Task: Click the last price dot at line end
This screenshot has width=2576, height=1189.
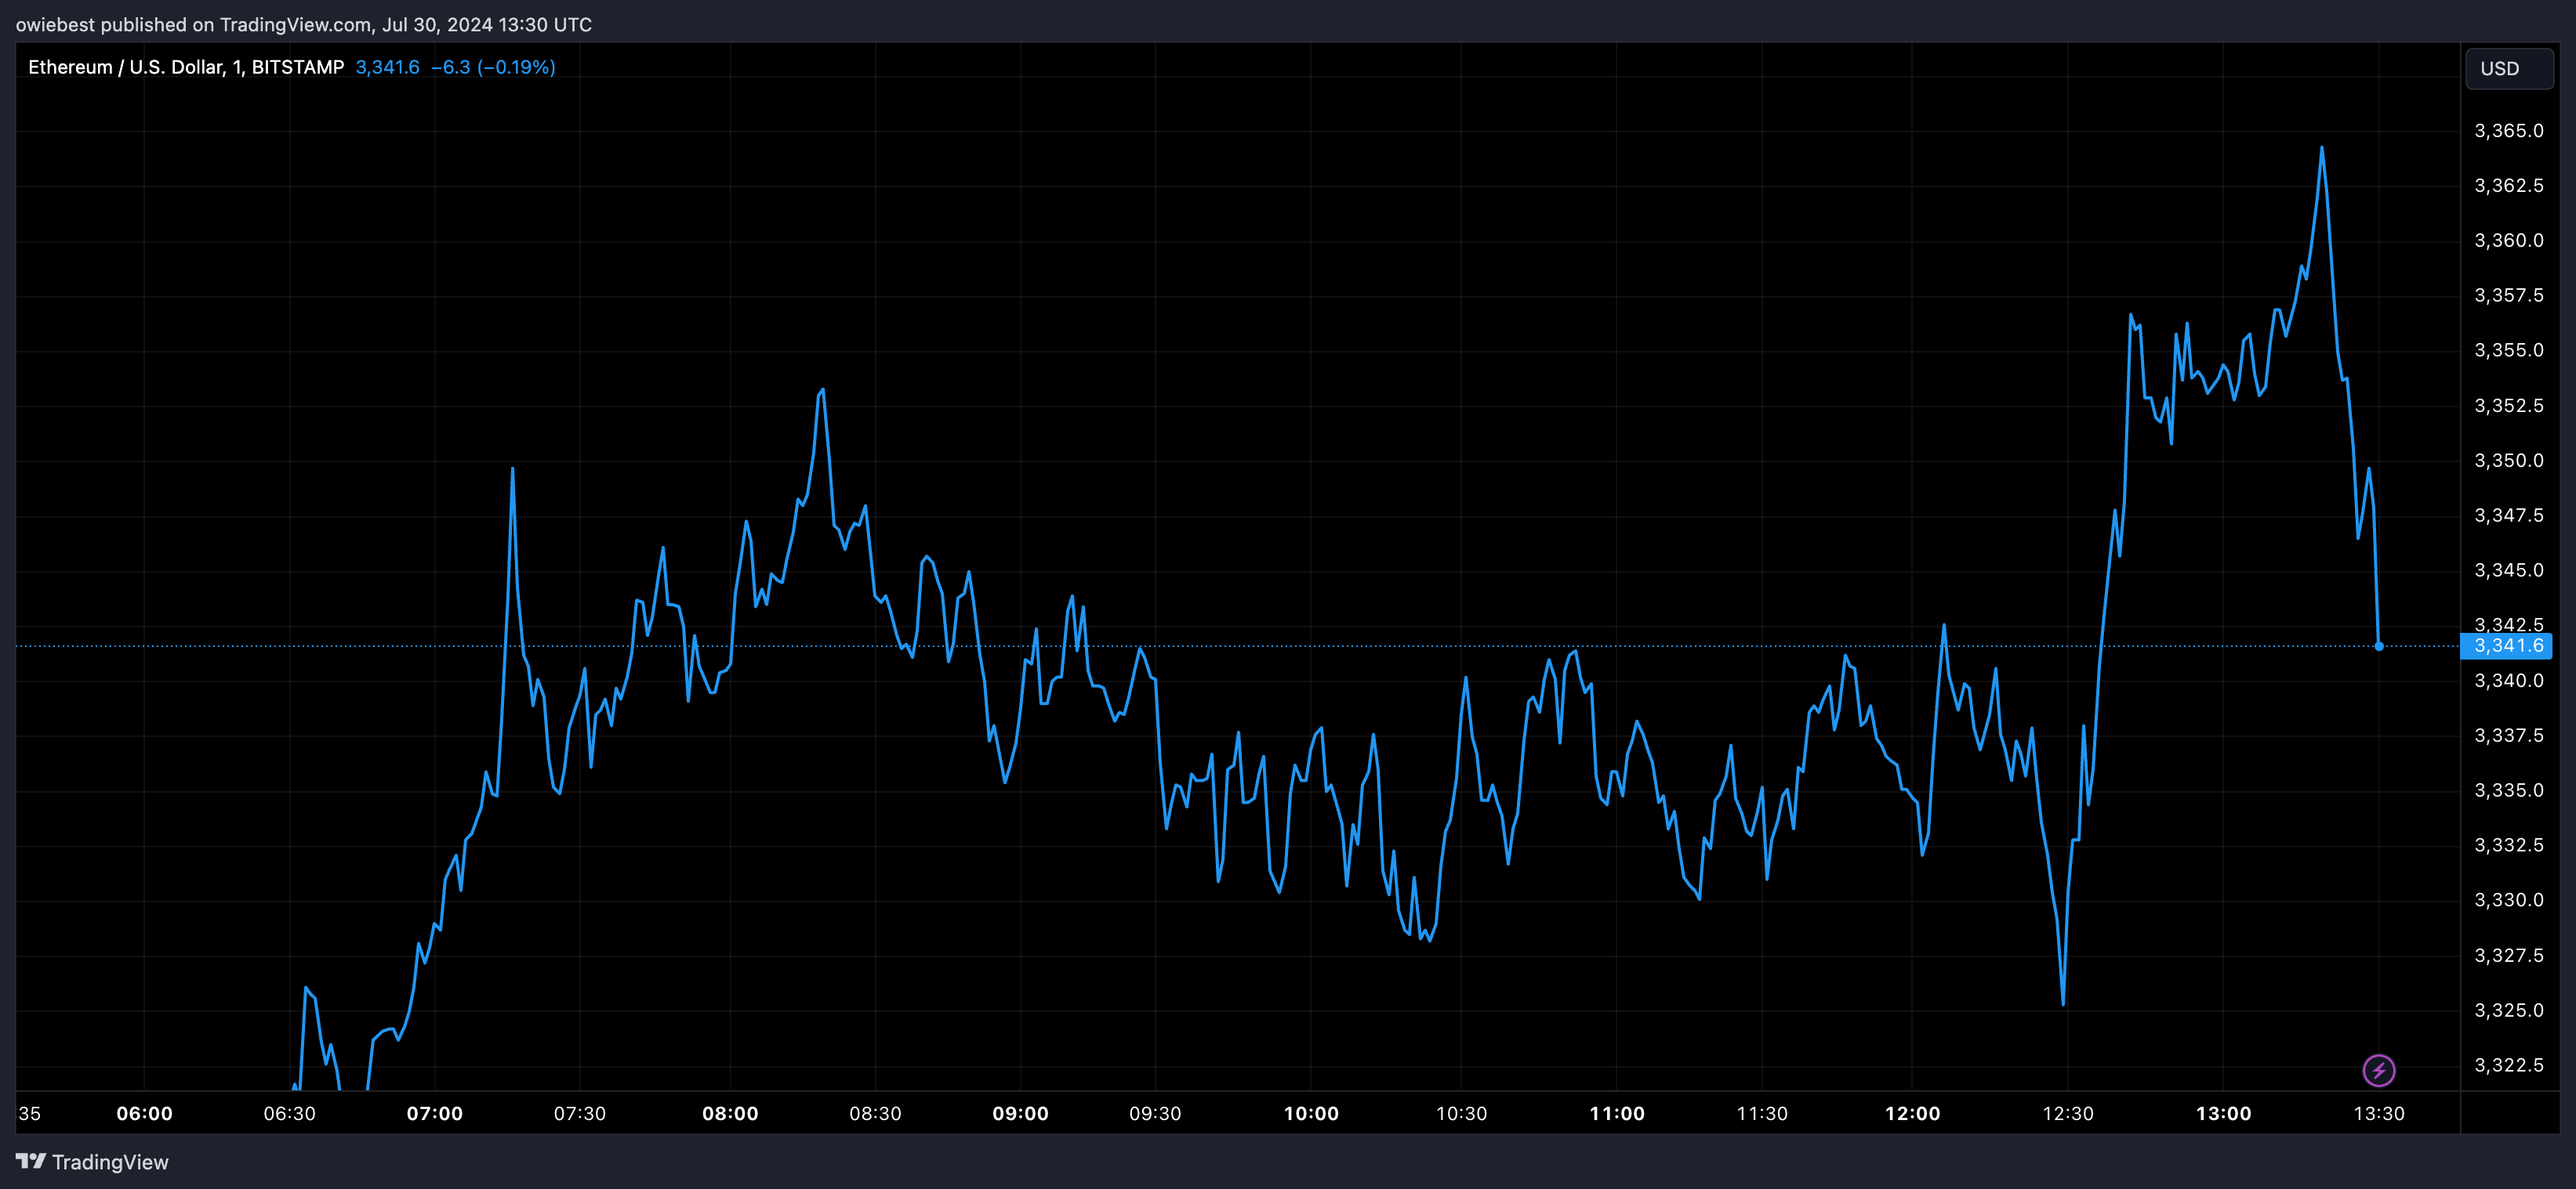Action: click(x=2378, y=646)
